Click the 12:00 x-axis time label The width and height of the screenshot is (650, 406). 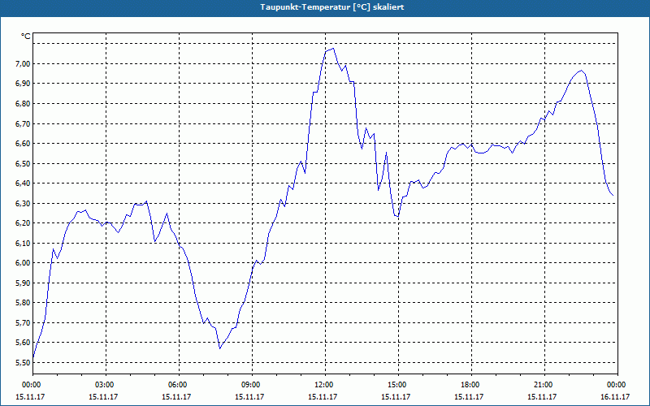pyautogui.click(x=323, y=385)
